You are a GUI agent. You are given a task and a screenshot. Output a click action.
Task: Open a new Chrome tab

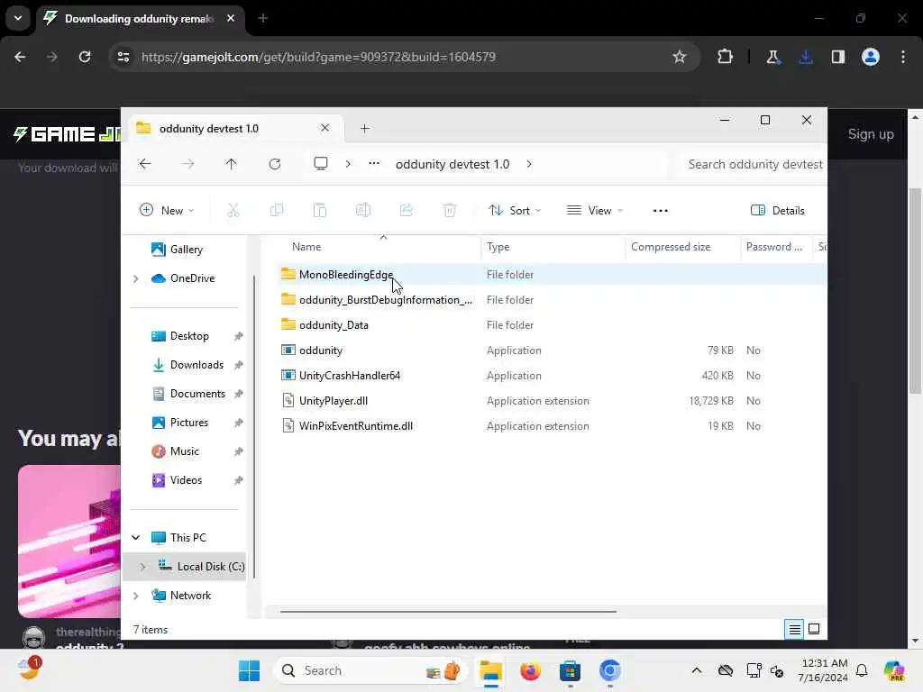263,18
